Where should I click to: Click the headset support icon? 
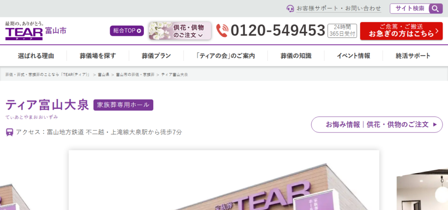pos(290,9)
